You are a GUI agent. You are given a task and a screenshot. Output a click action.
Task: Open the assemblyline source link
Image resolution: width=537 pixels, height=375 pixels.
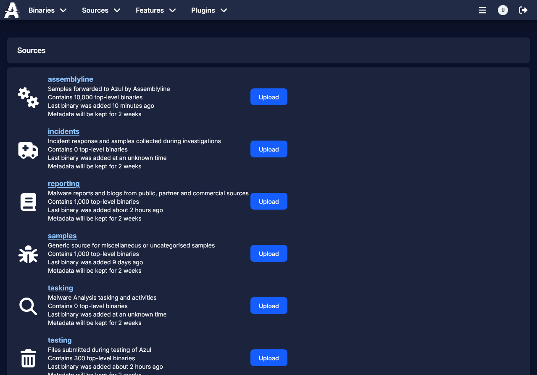click(x=70, y=79)
